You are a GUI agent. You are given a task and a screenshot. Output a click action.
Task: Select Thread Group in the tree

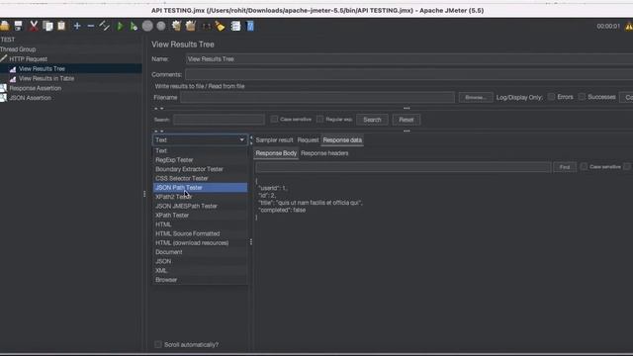pos(18,49)
